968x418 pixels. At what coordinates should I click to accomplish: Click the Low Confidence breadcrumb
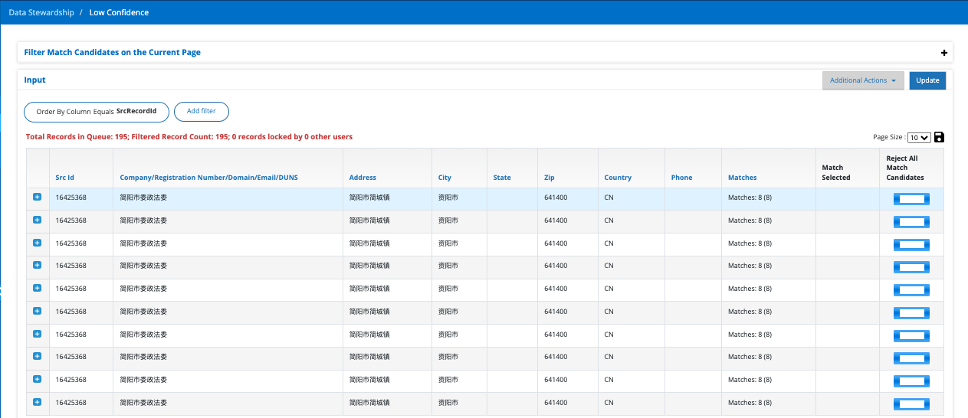[119, 12]
